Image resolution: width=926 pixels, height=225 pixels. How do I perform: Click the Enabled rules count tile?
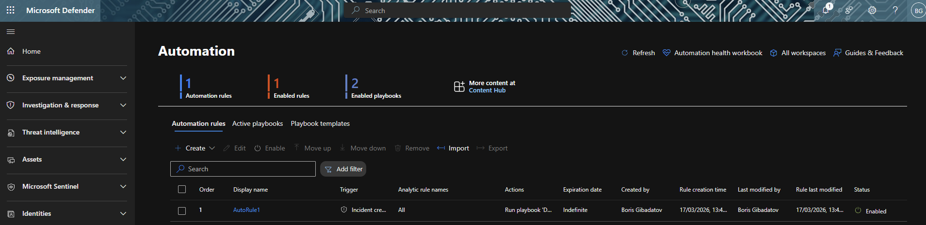click(x=289, y=87)
